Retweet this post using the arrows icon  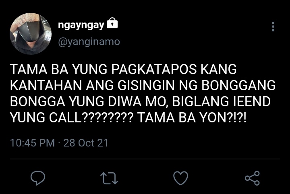tap(109, 178)
